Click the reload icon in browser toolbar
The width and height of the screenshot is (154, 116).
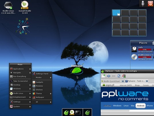tap(119, 76)
